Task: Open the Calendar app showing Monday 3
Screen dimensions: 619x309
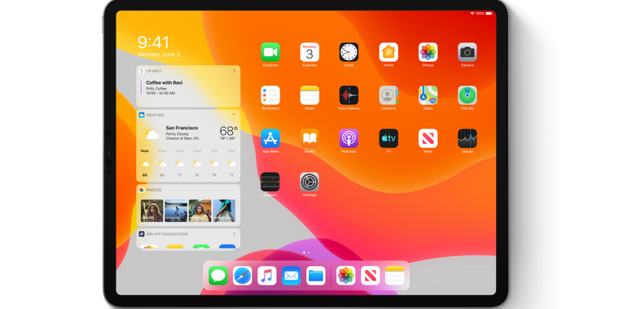Action: (x=309, y=52)
